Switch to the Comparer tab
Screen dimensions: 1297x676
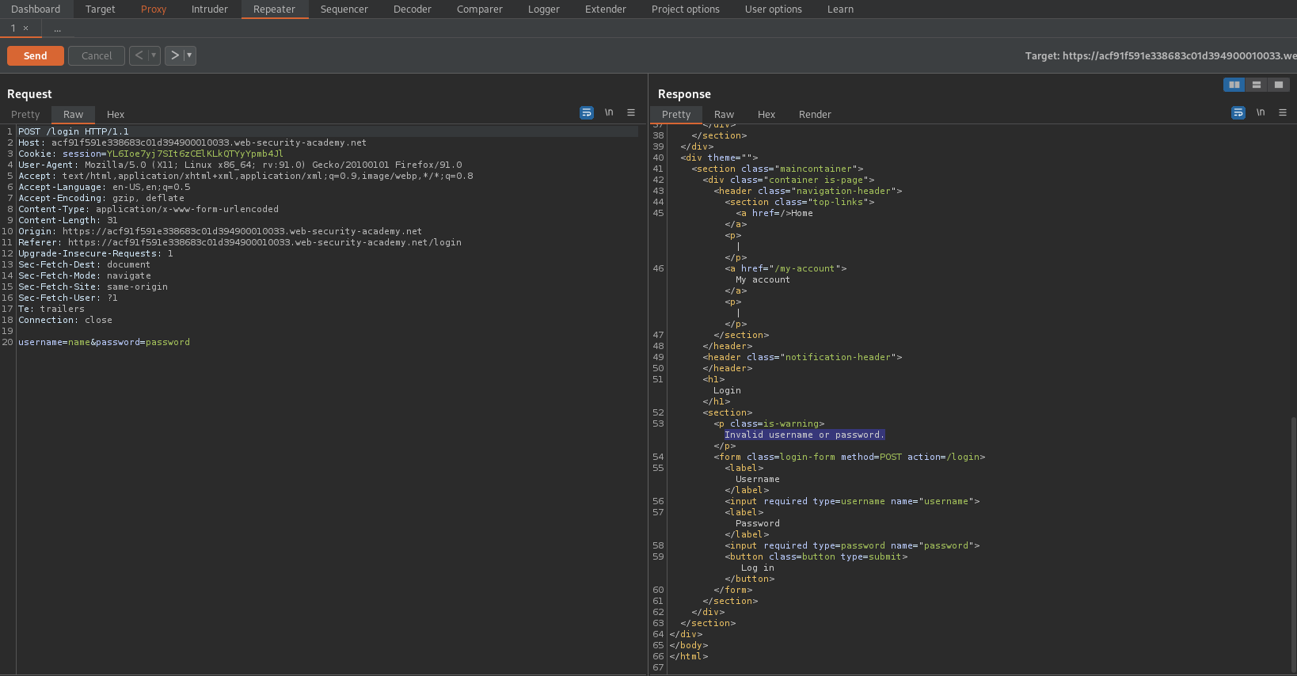[480, 9]
